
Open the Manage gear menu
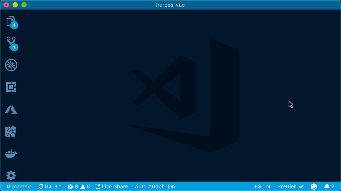[11, 175]
